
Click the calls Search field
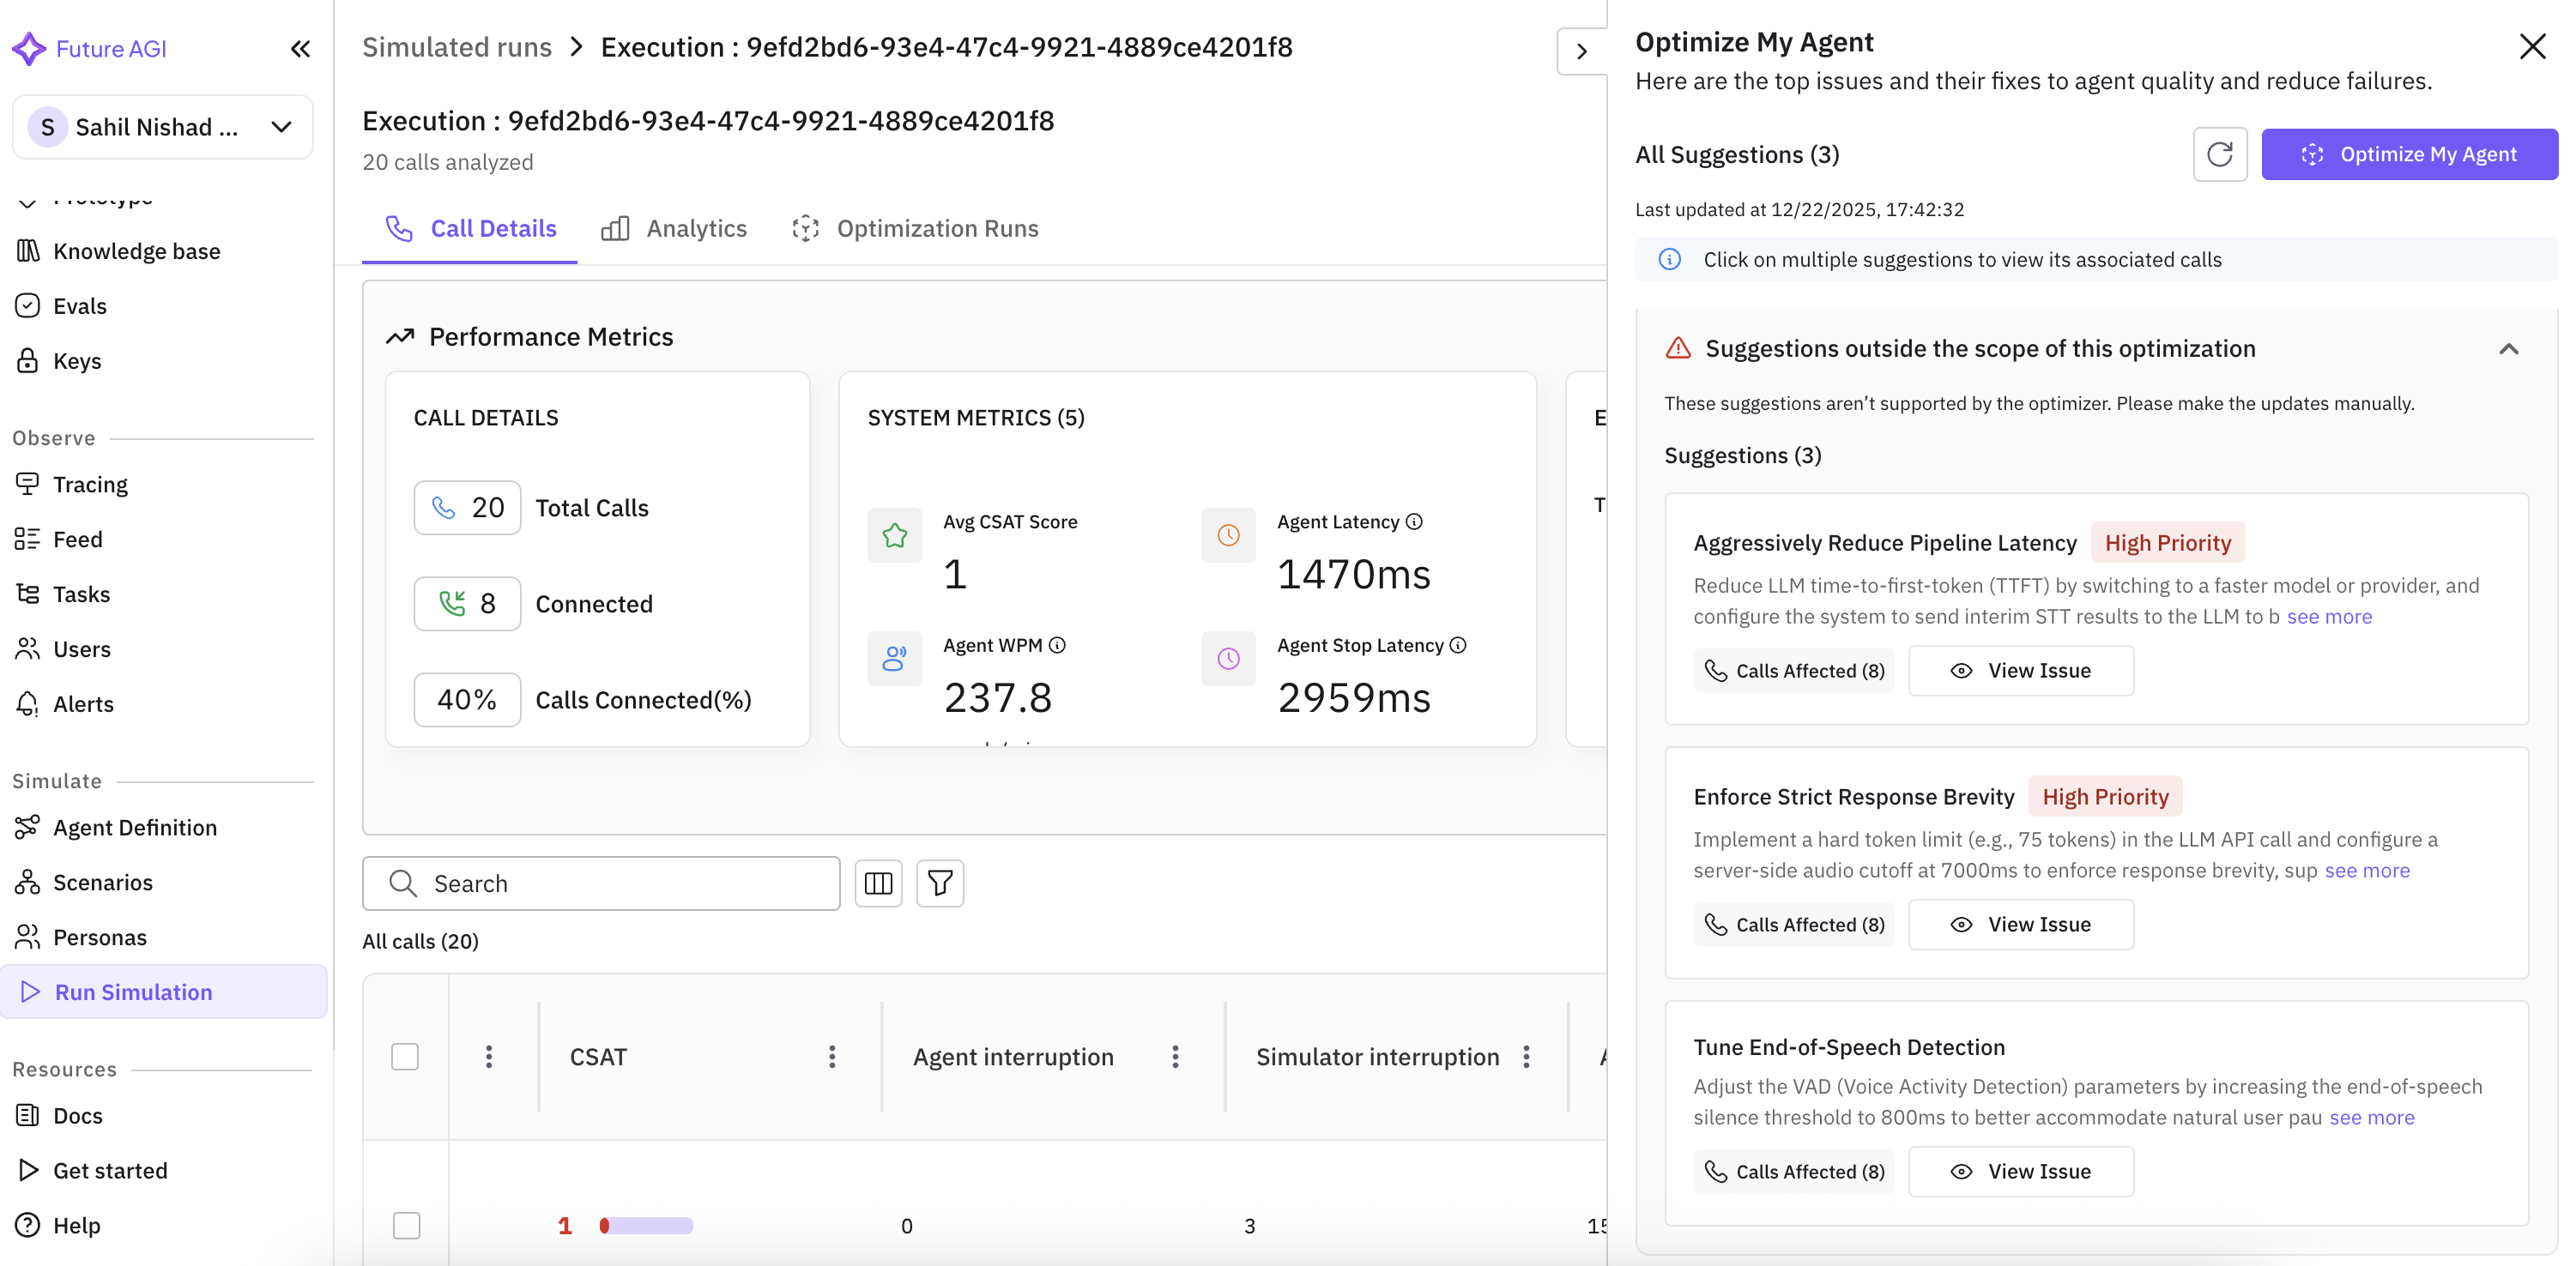pos(601,883)
